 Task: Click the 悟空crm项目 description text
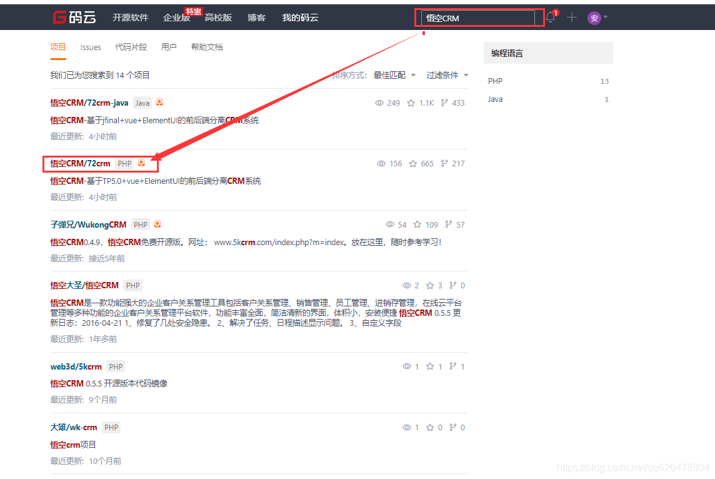click(x=73, y=445)
